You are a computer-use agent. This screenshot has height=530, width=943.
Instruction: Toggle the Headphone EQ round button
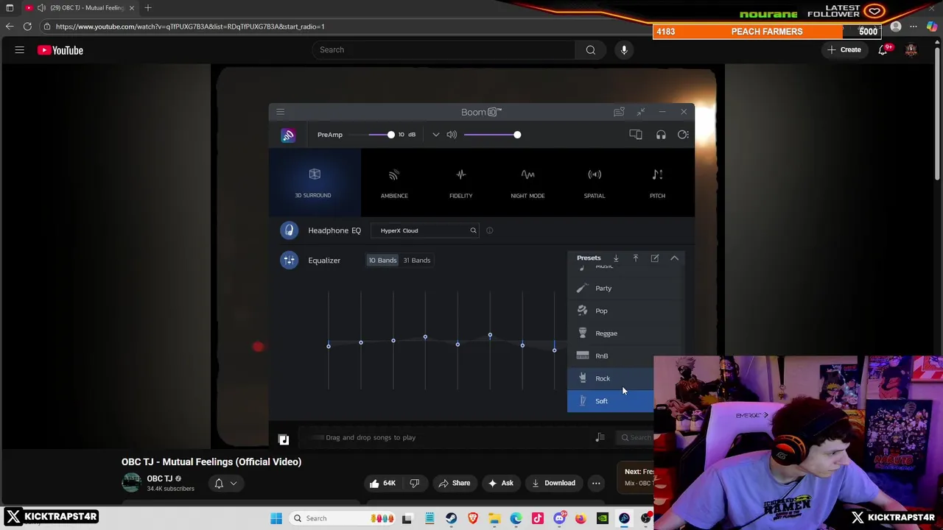pos(289,230)
